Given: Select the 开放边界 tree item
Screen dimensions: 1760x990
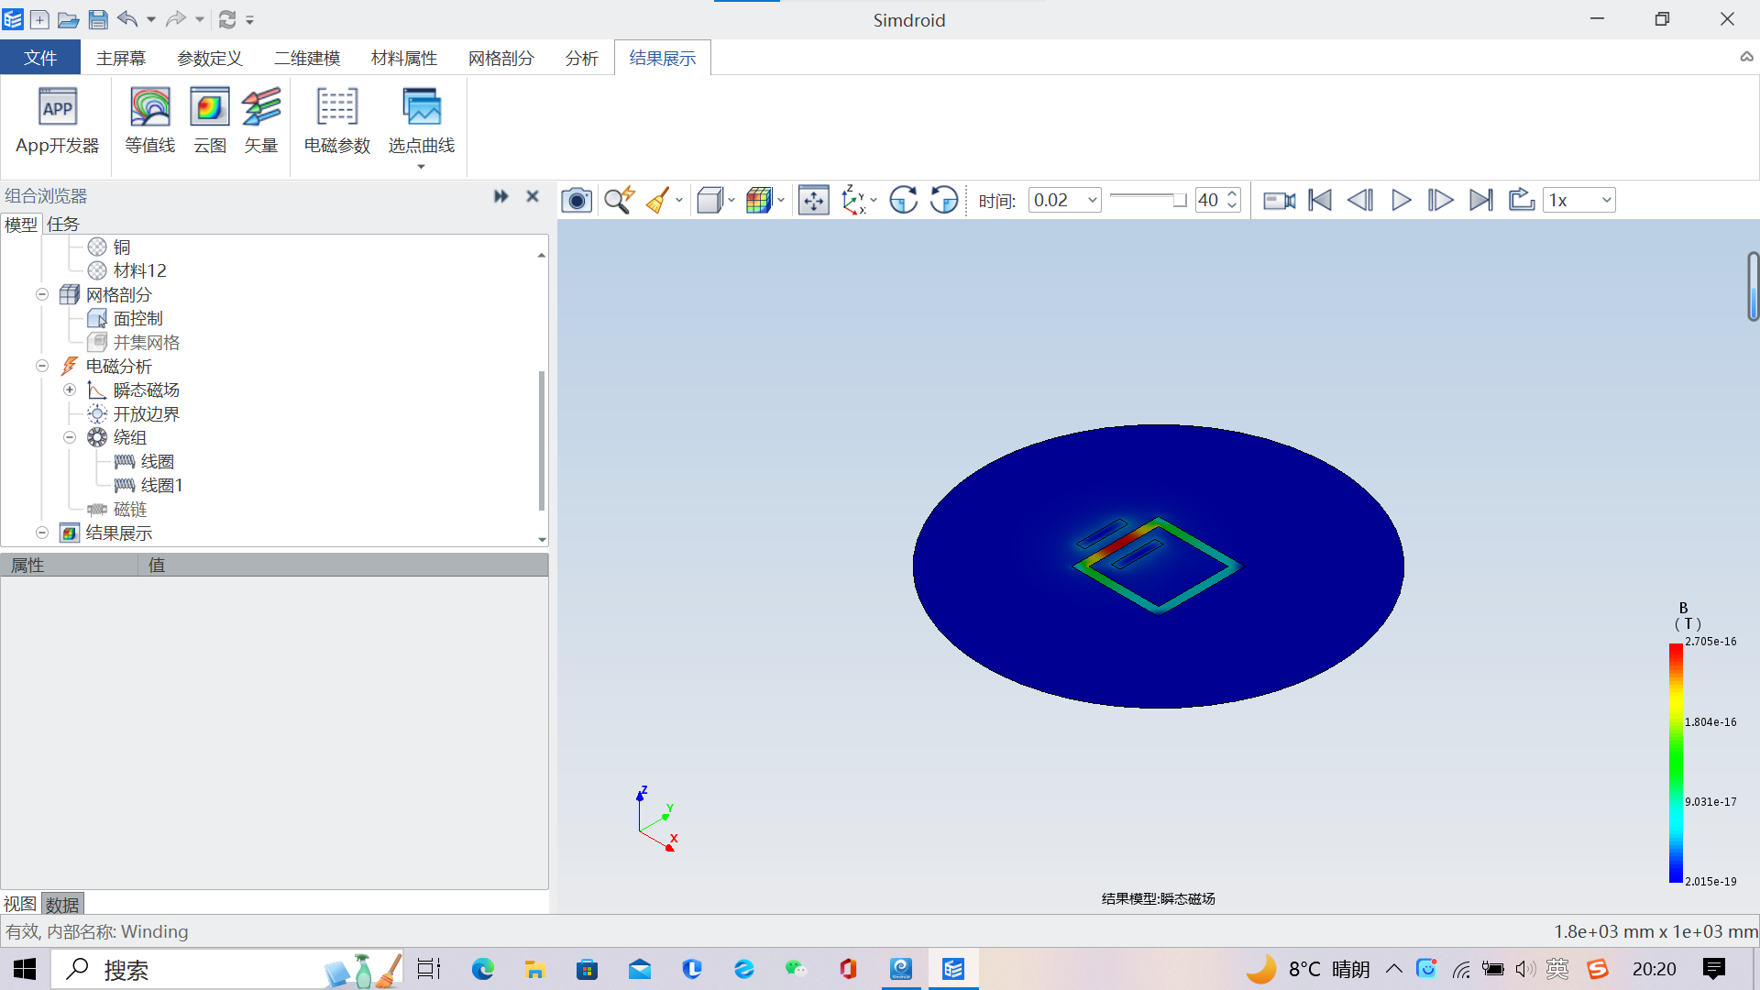Looking at the screenshot, I should [x=147, y=413].
